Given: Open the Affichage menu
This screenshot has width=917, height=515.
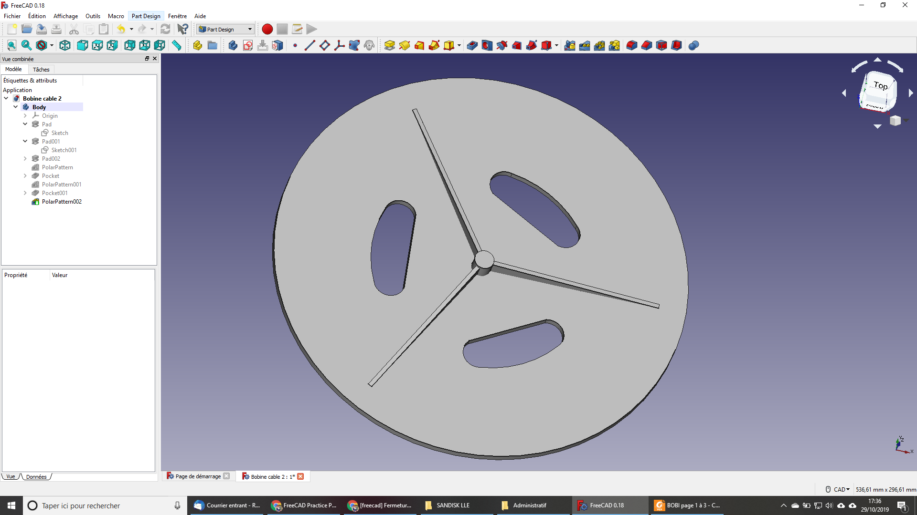Looking at the screenshot, I should [x=65, y=16].
